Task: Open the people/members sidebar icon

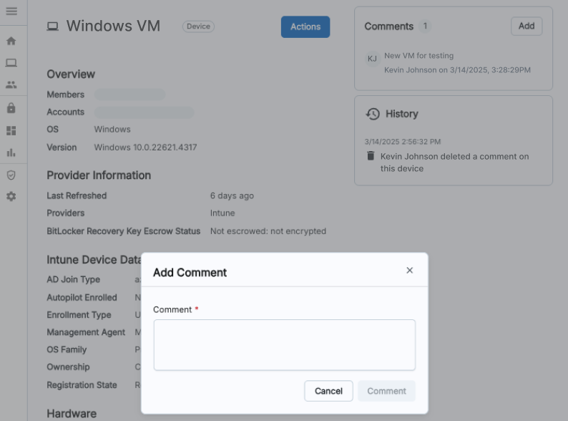Action: pos(11,84)
